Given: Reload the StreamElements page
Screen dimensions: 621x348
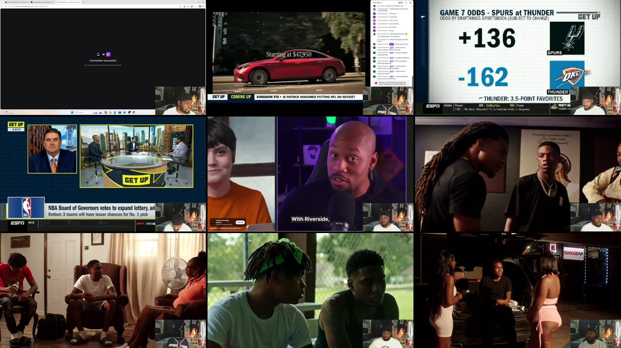Looking at the screenshot, I should pyautogui.click(x=6, y=6).
